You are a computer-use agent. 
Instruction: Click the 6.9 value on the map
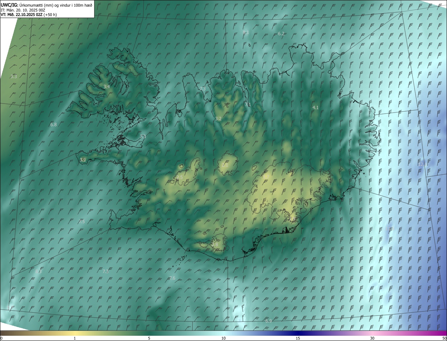click(x=269, y=321)
